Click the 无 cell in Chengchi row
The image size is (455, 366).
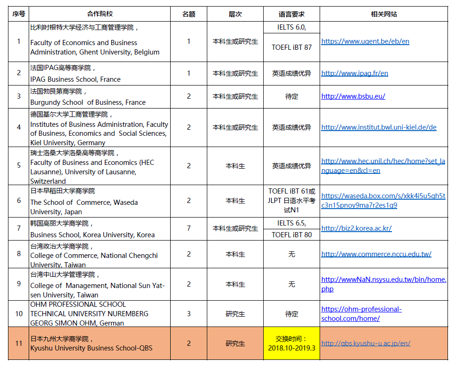(x=291, y=254)
